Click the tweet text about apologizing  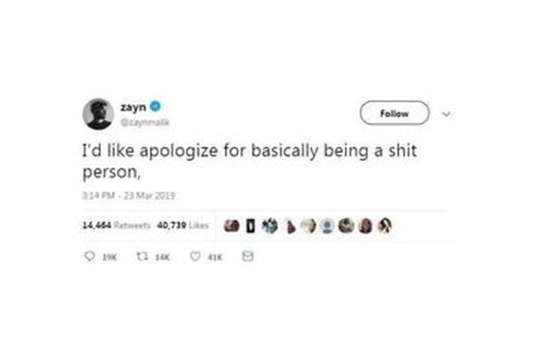[x=250, y=161]
